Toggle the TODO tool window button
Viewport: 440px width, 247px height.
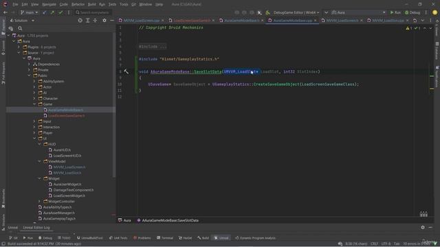[x=64, y=238]
